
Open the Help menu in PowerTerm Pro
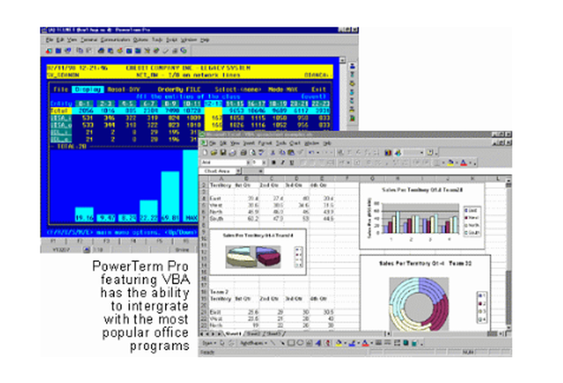(205, 40)
